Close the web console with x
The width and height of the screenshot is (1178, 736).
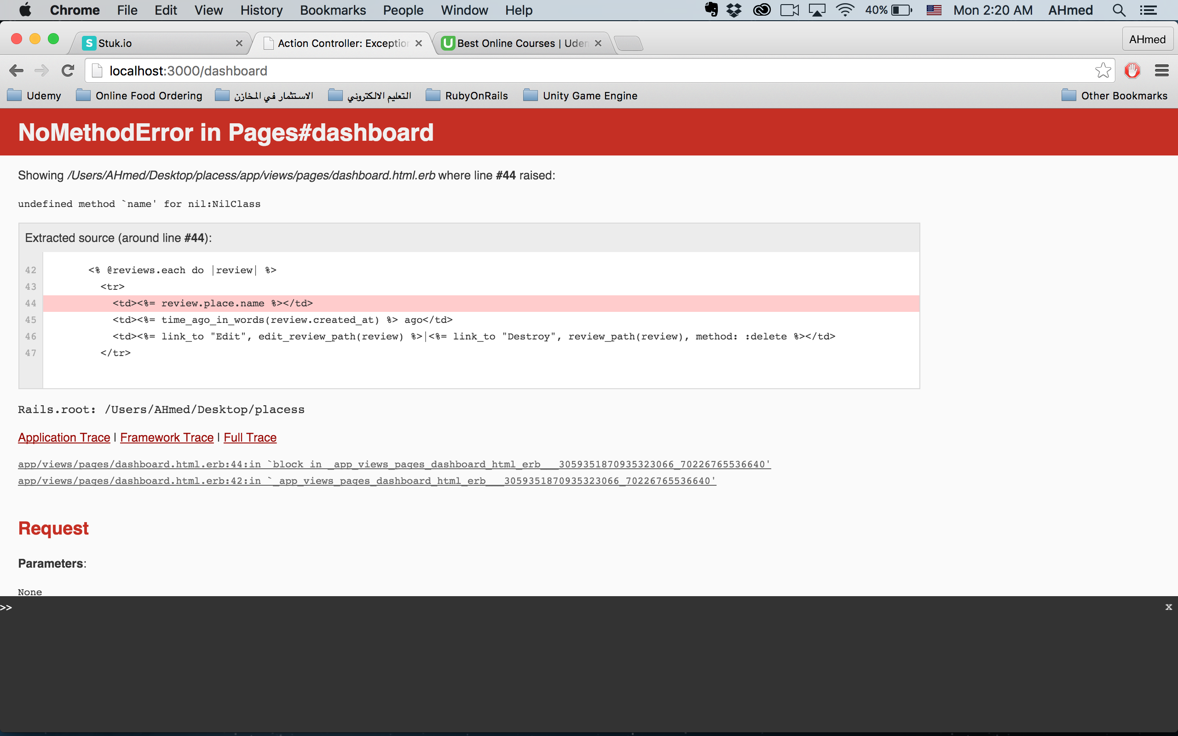(1168, 607)
